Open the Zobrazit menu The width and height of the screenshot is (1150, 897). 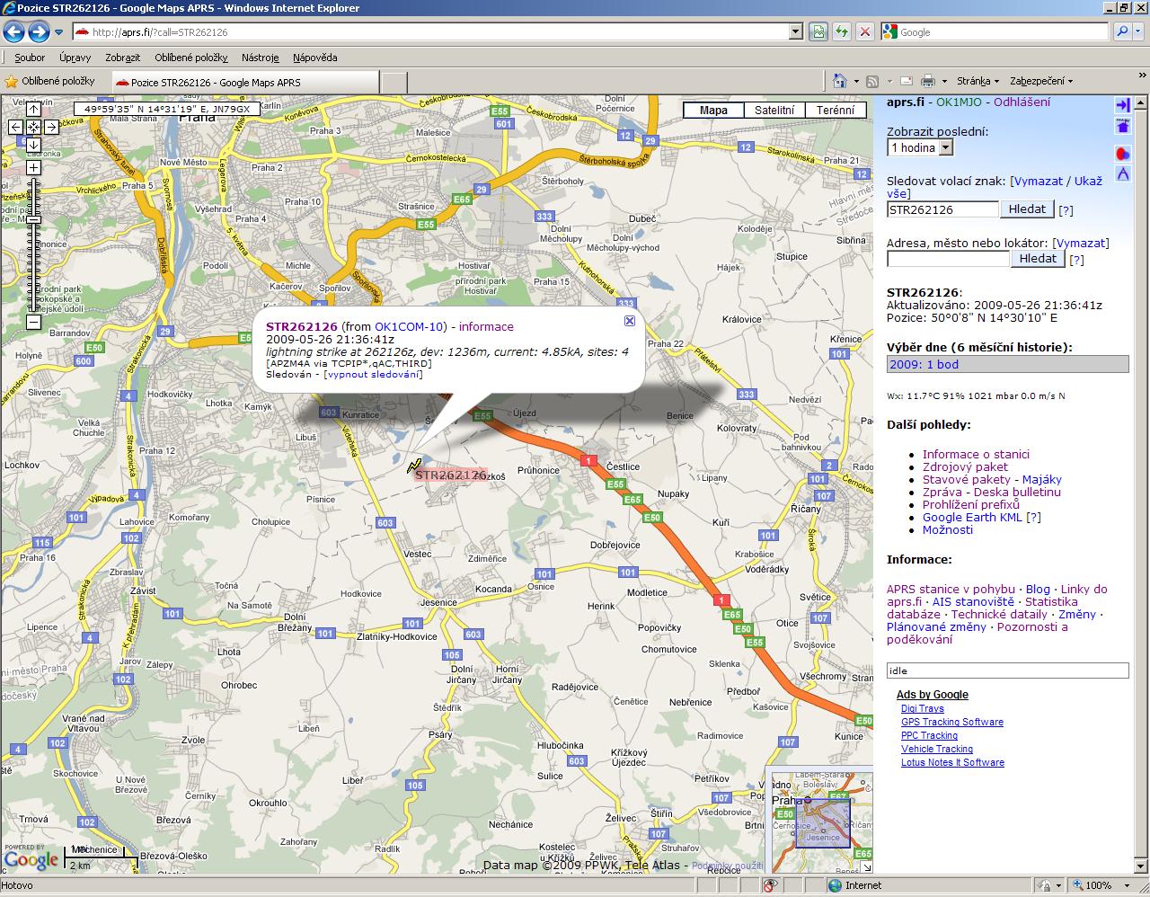(x=122, y=58)
